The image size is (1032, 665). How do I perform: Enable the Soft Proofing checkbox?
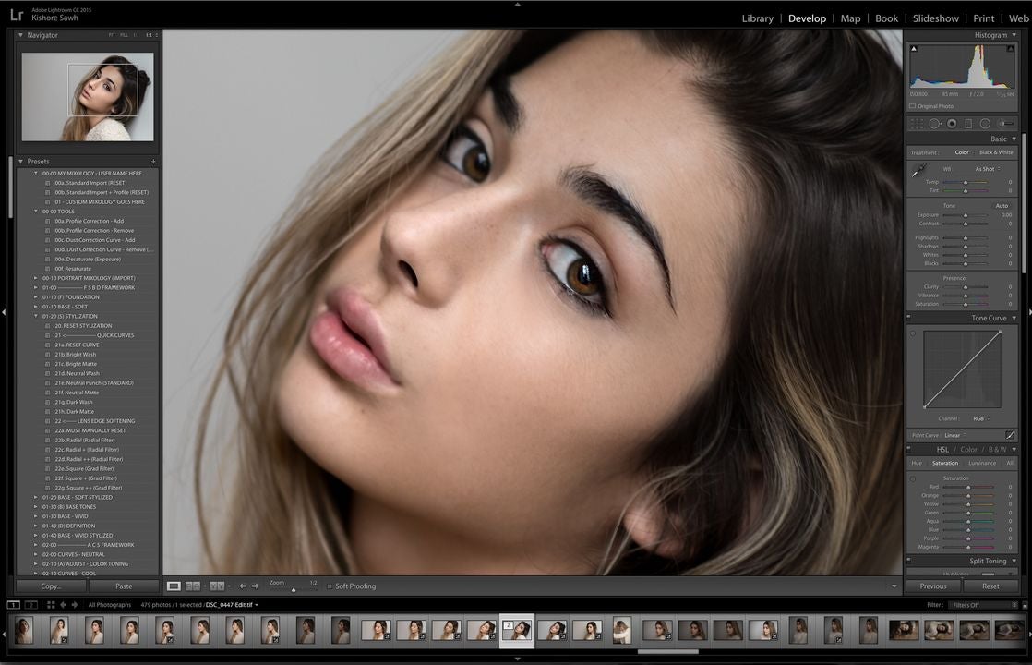point(330,586)
